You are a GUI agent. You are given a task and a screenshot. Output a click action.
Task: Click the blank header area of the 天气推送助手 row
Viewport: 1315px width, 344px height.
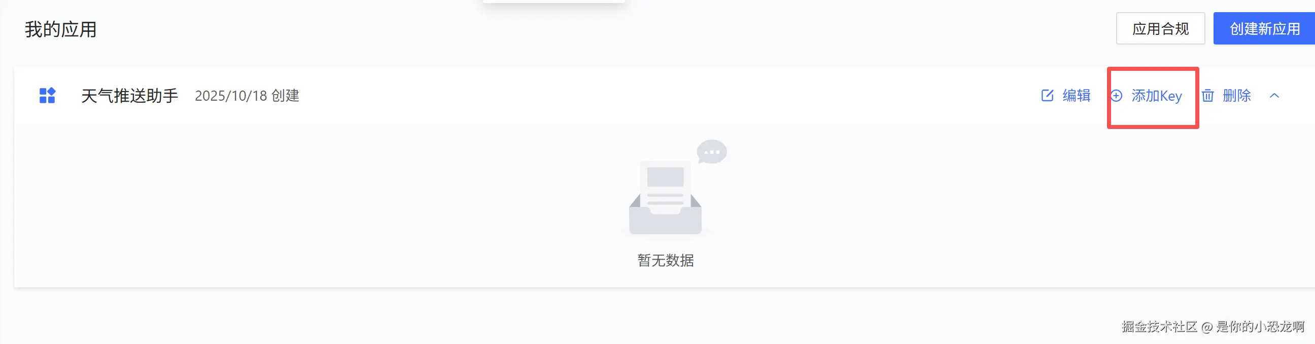click(664, 95)
